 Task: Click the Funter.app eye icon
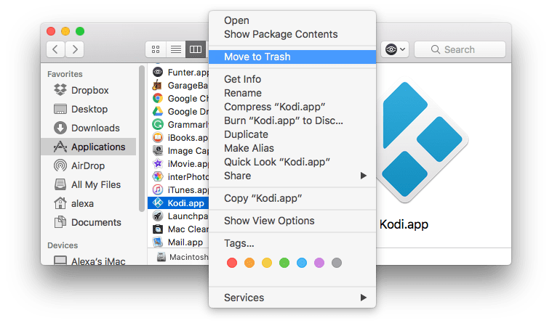pos(158,72)
